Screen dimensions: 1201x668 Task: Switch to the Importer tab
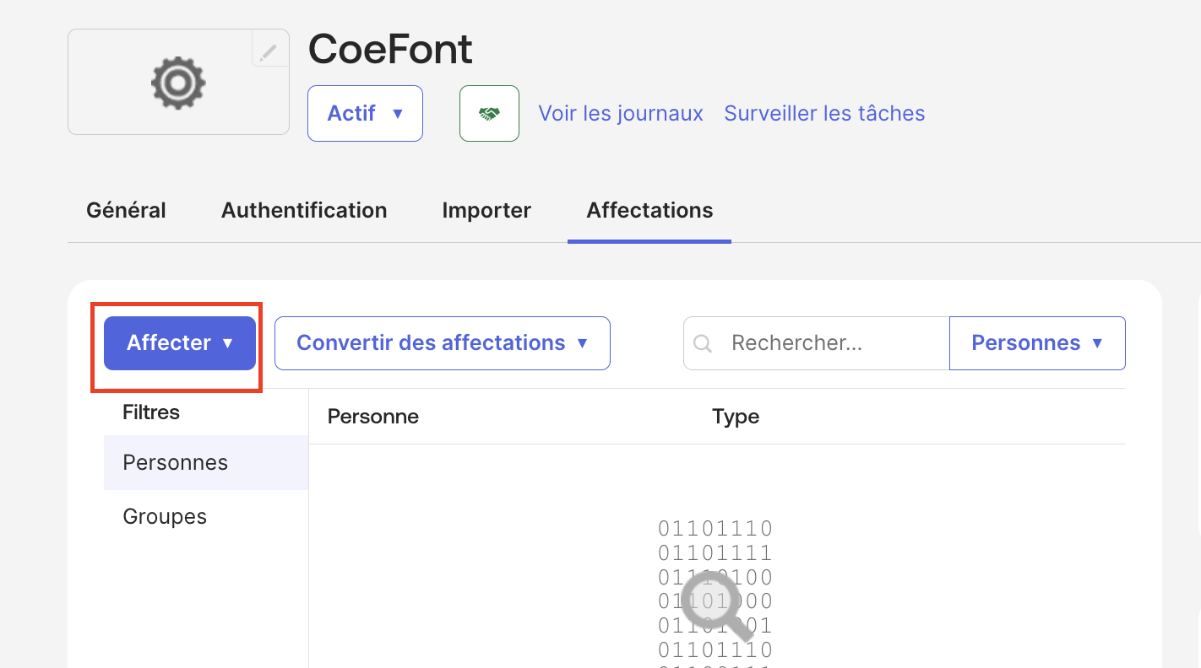(486, 210)
